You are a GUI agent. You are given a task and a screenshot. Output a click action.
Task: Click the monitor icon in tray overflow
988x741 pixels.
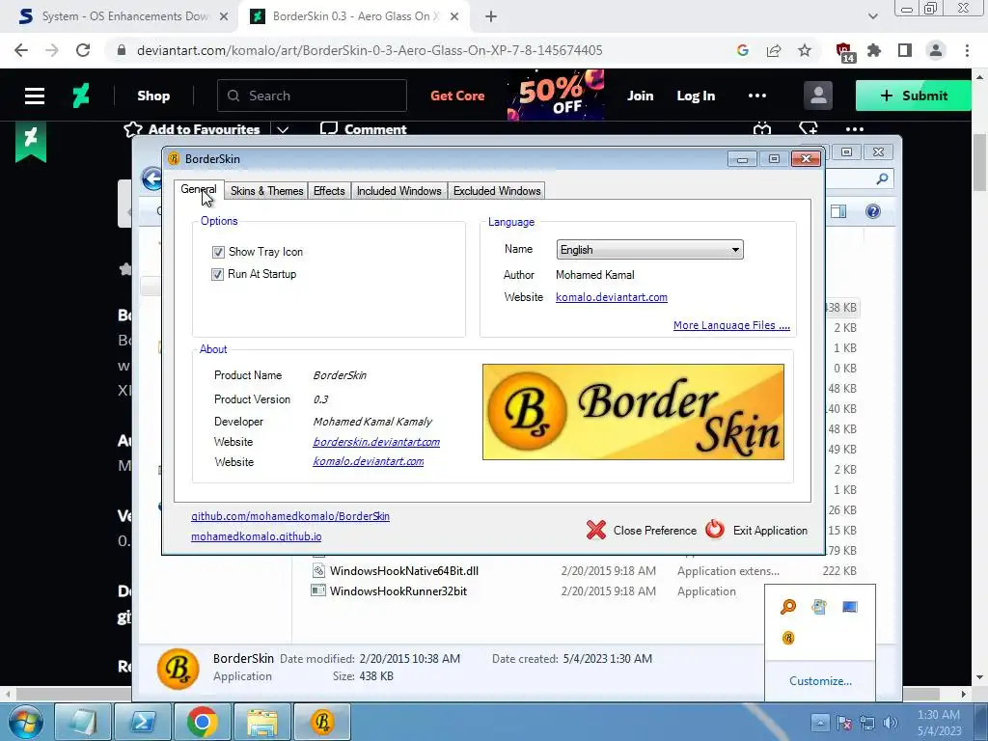[850, 607]
